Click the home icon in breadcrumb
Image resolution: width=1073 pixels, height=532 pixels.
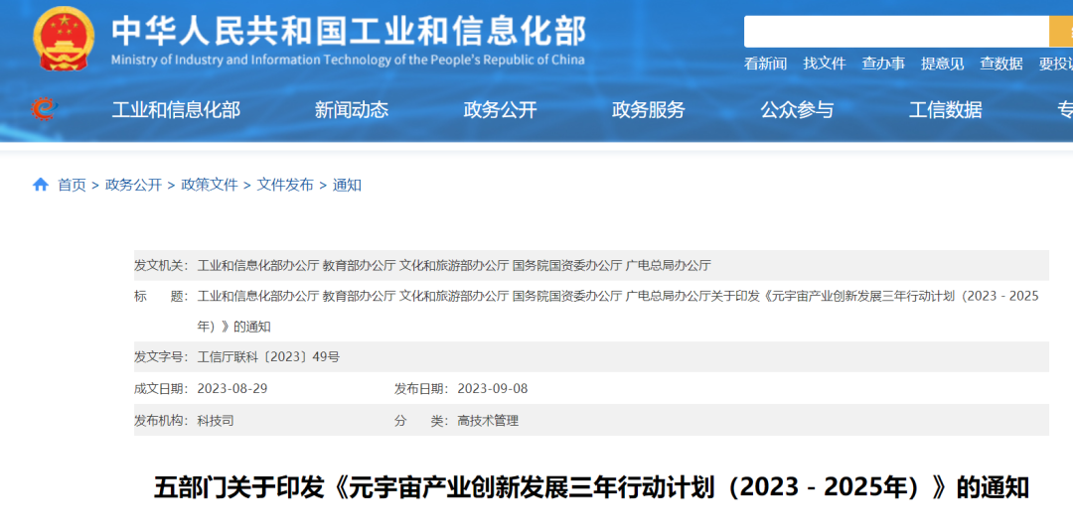click(x=41, y=185)
